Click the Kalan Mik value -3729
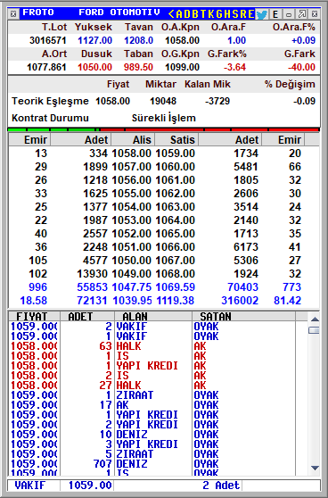This screenshot has height=498, width=328. 217,101
